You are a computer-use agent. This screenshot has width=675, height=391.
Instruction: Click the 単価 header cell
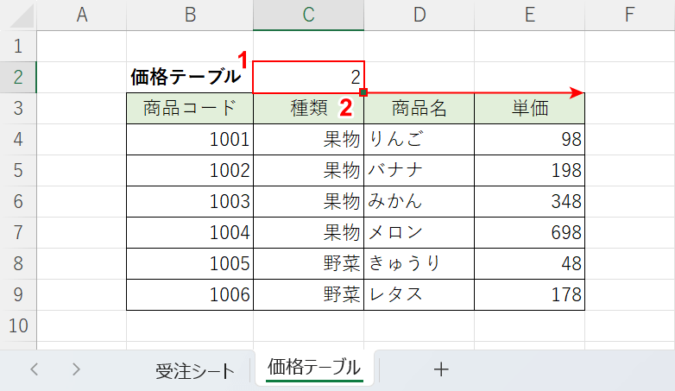point(529,108)
